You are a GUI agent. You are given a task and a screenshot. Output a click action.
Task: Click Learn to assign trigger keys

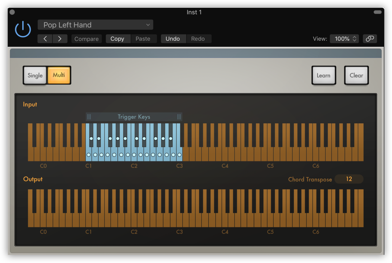(324, 75)
